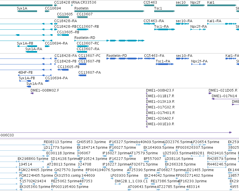This screenshot has height=191, width=239.
Task: Open the sec10 gene feature
Action: (x=182, y=5)
